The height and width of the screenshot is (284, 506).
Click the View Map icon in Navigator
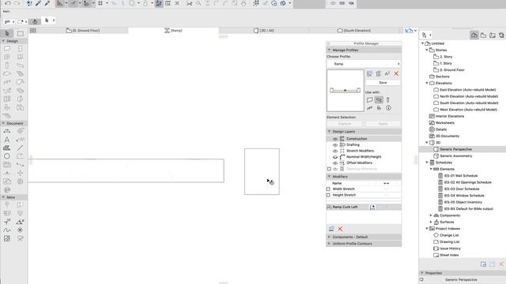(x=483, y=35)
